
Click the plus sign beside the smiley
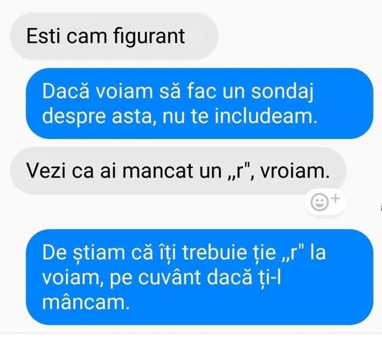[336, 198]
